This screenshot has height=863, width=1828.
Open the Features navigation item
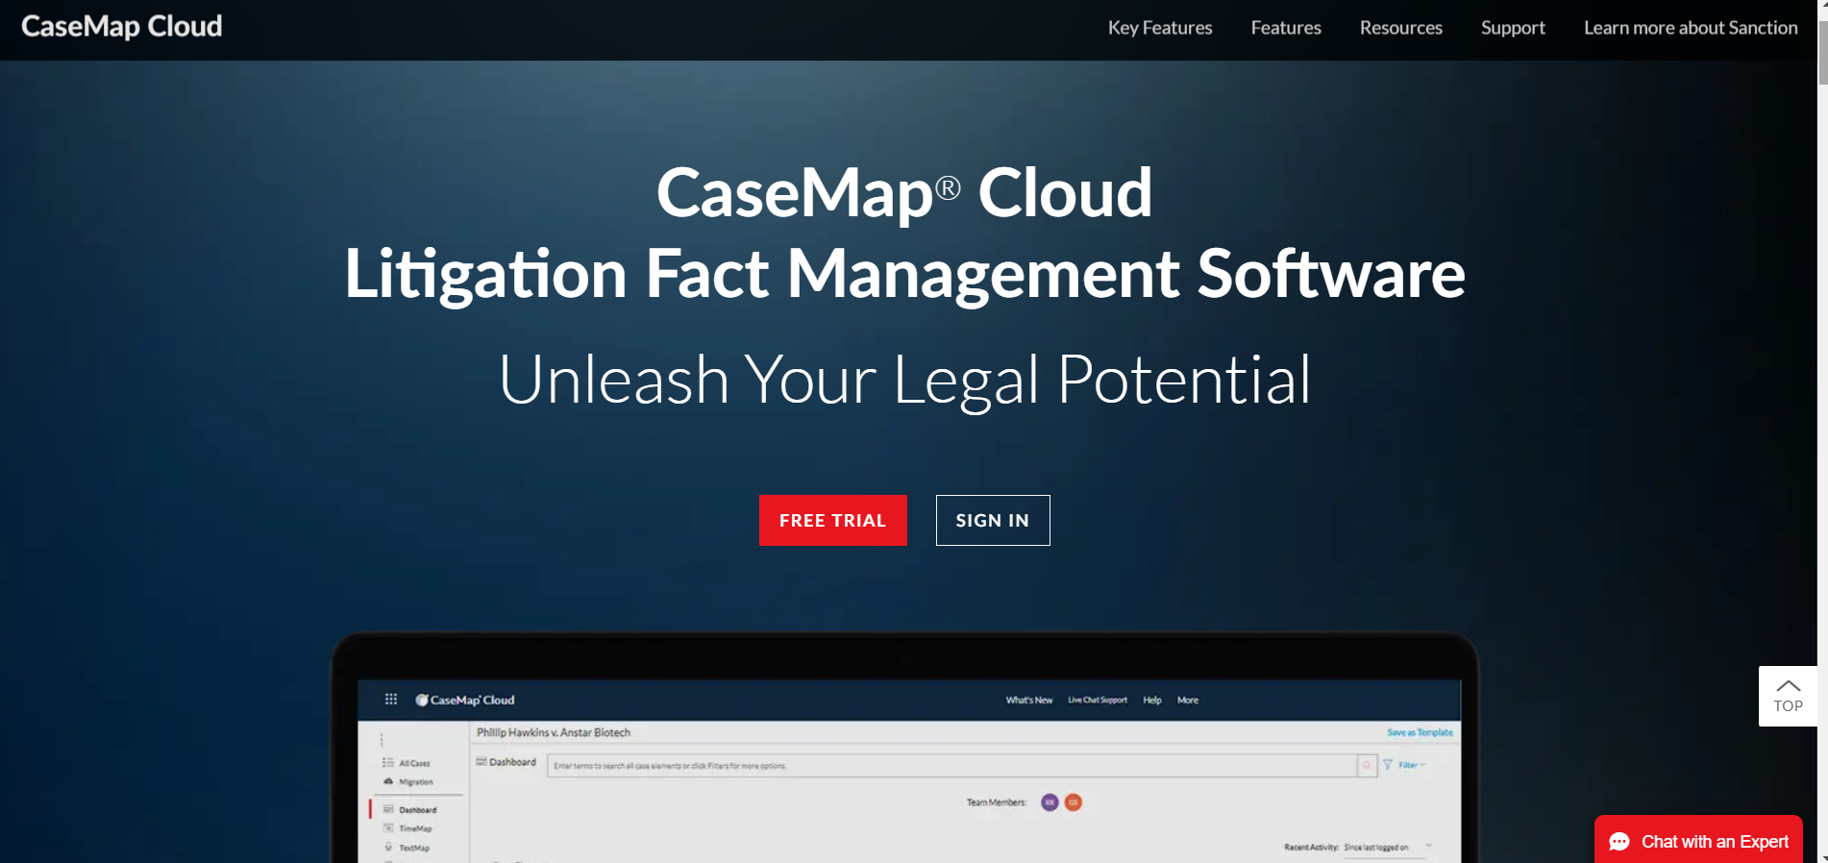[x=1286, y=28]
